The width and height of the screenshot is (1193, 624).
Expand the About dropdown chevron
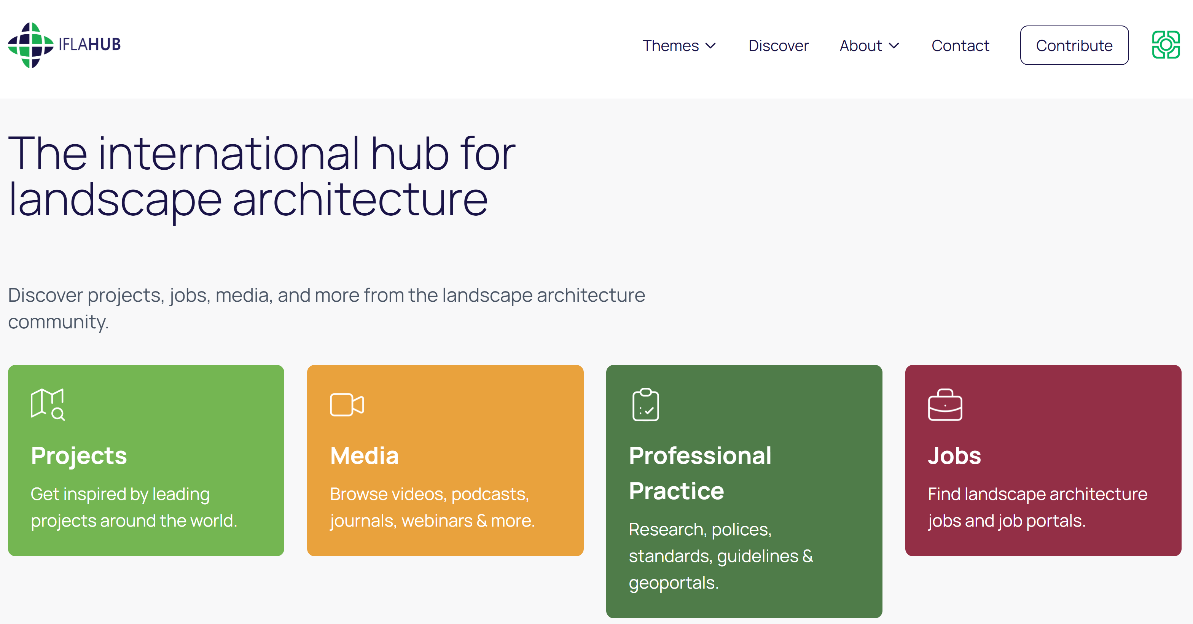[894, 46]
